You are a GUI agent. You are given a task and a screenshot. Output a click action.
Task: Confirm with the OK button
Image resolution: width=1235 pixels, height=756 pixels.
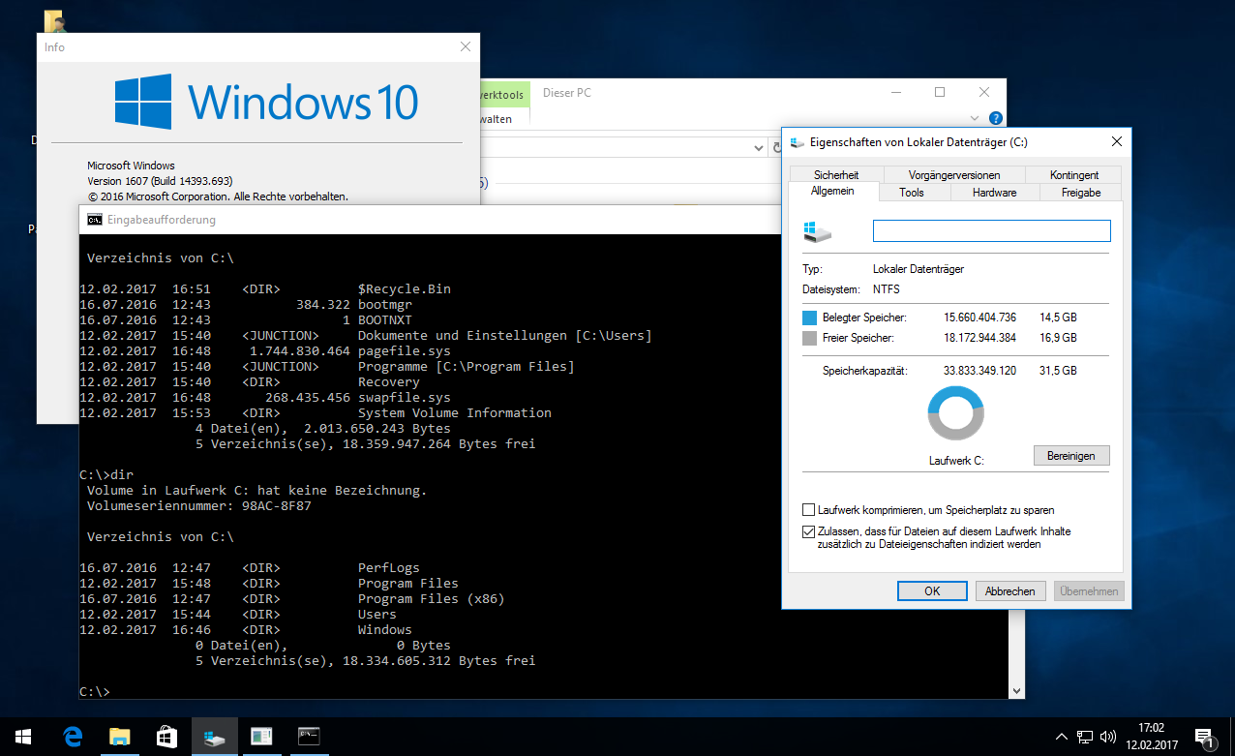932,590
